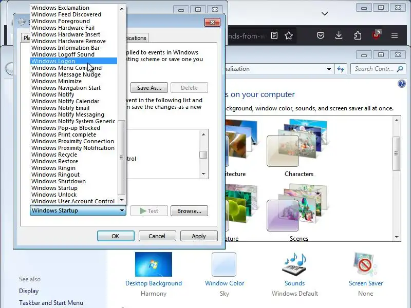Open Firefox reader view icon
The width and height of the screenshot is (411, 308).
(x=274, y=35)
